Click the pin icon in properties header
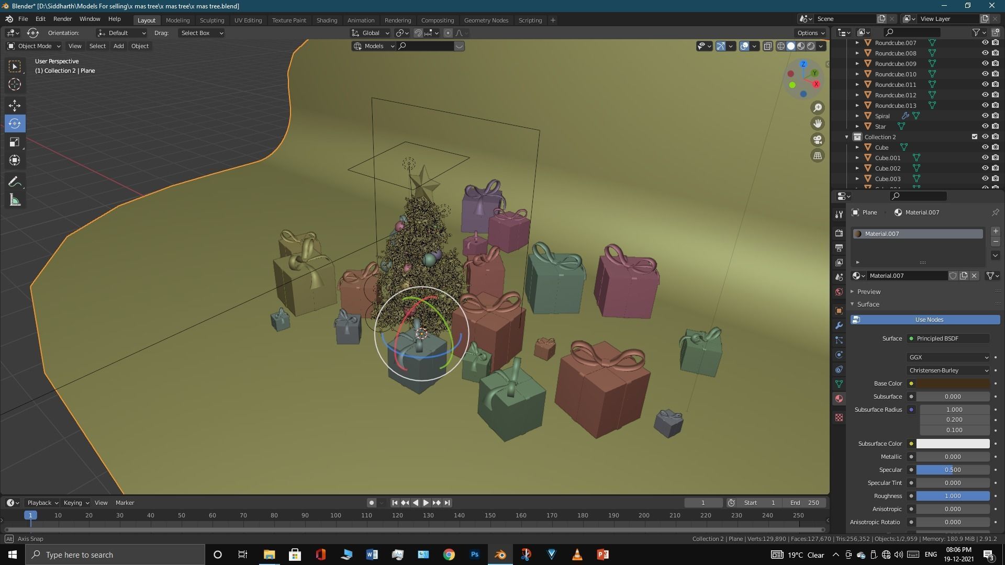Viewport: 1005px width, 565px height. point(995,212)
